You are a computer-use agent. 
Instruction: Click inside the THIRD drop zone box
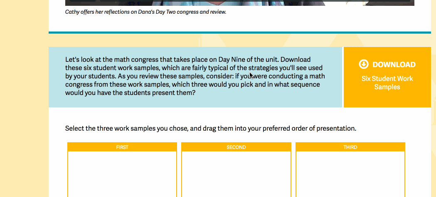350,174
